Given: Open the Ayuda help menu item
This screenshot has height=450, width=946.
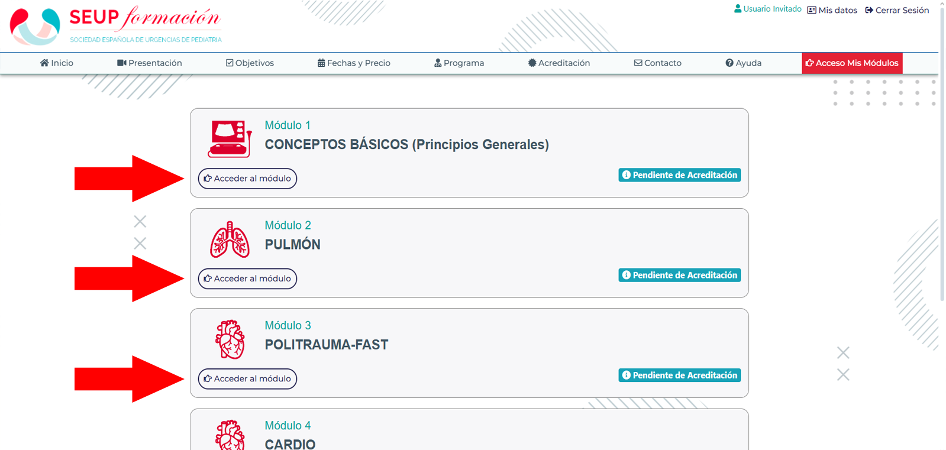Looking at the screenshot, I should coord(744,63).
